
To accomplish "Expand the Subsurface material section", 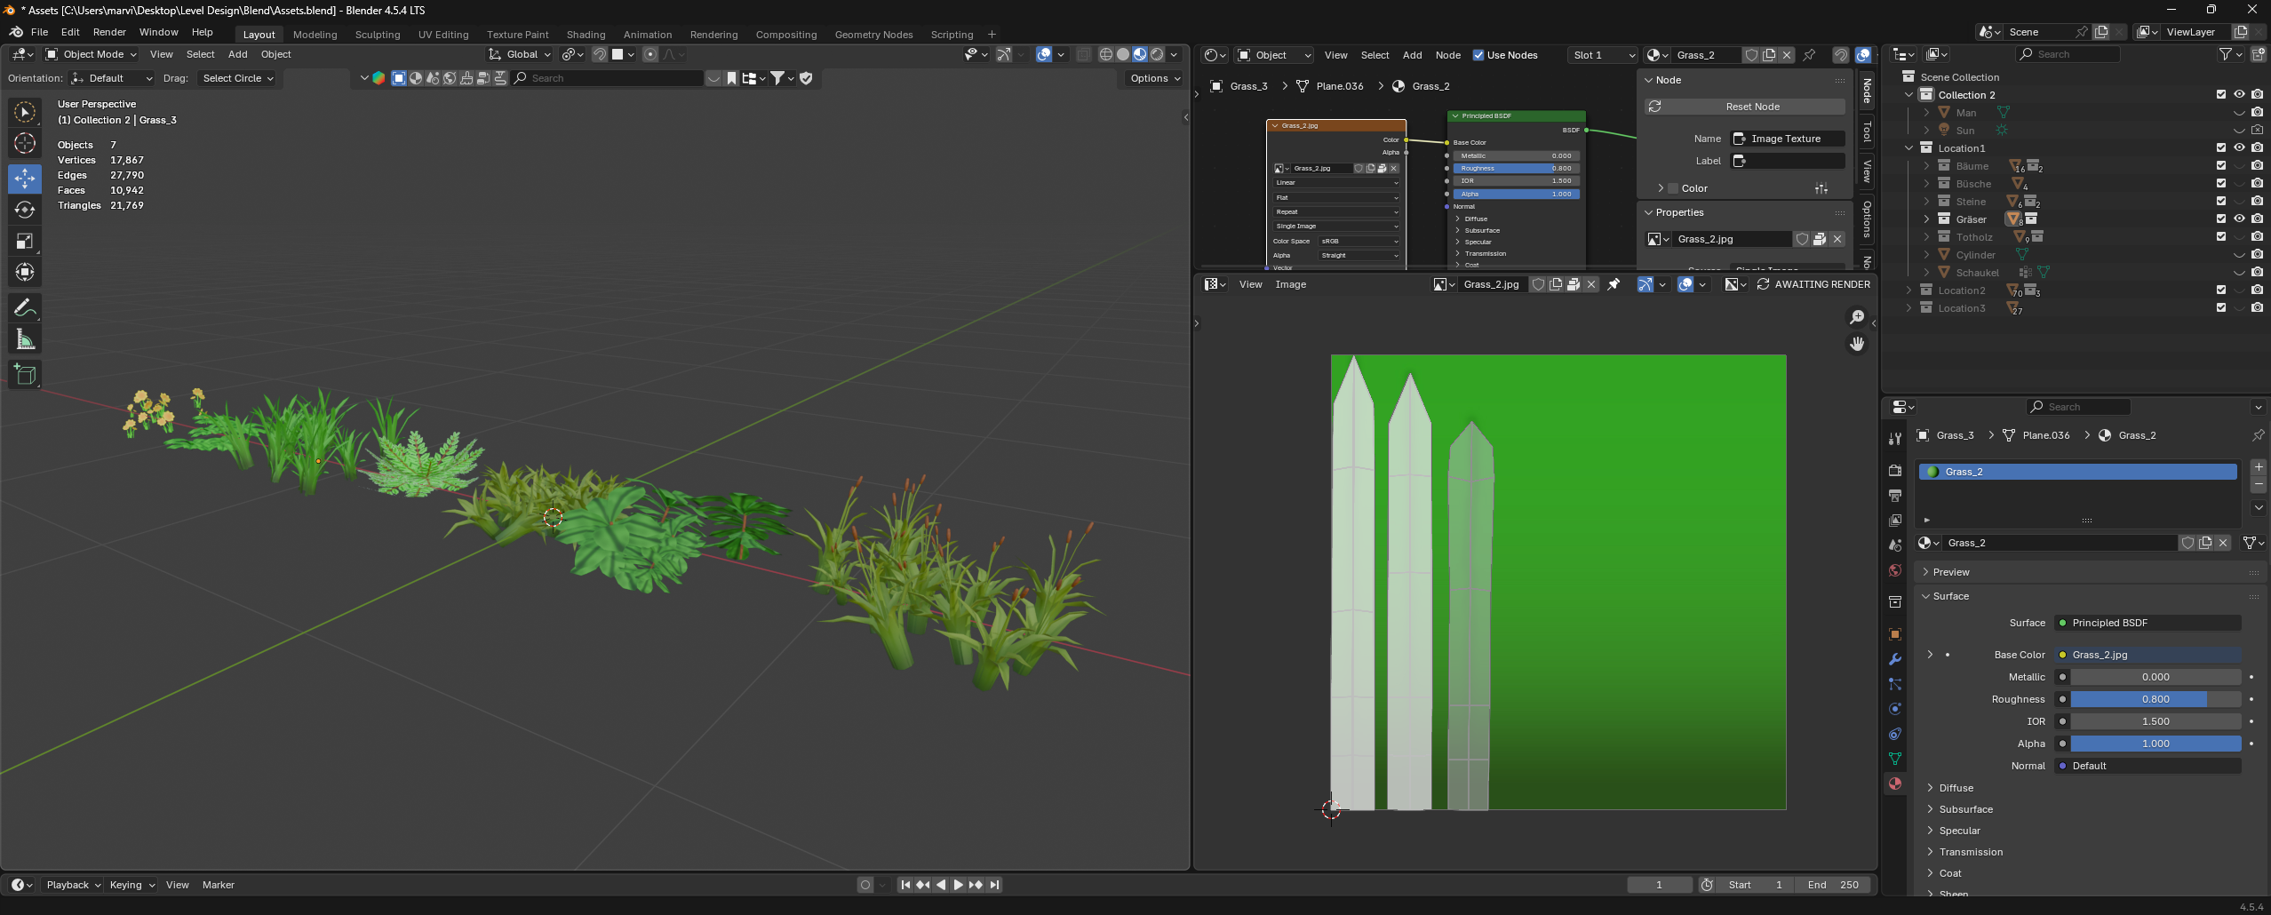I will [x=1965, y=809].
